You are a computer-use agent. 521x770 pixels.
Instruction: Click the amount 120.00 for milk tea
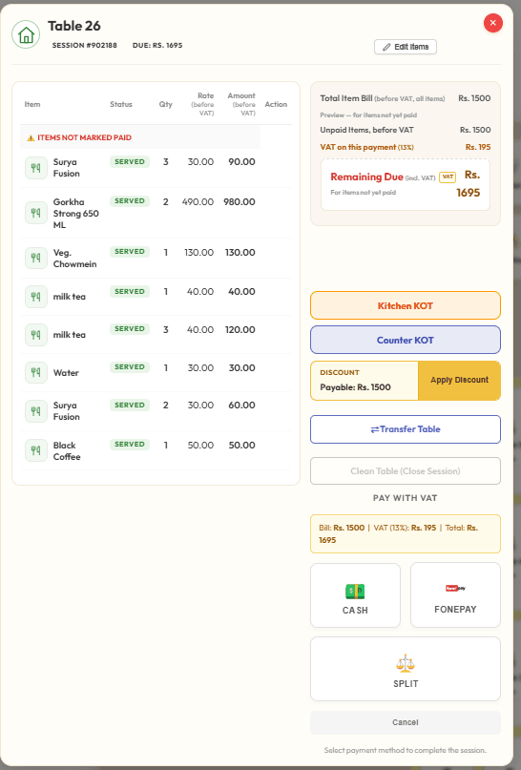click(240, 330)
